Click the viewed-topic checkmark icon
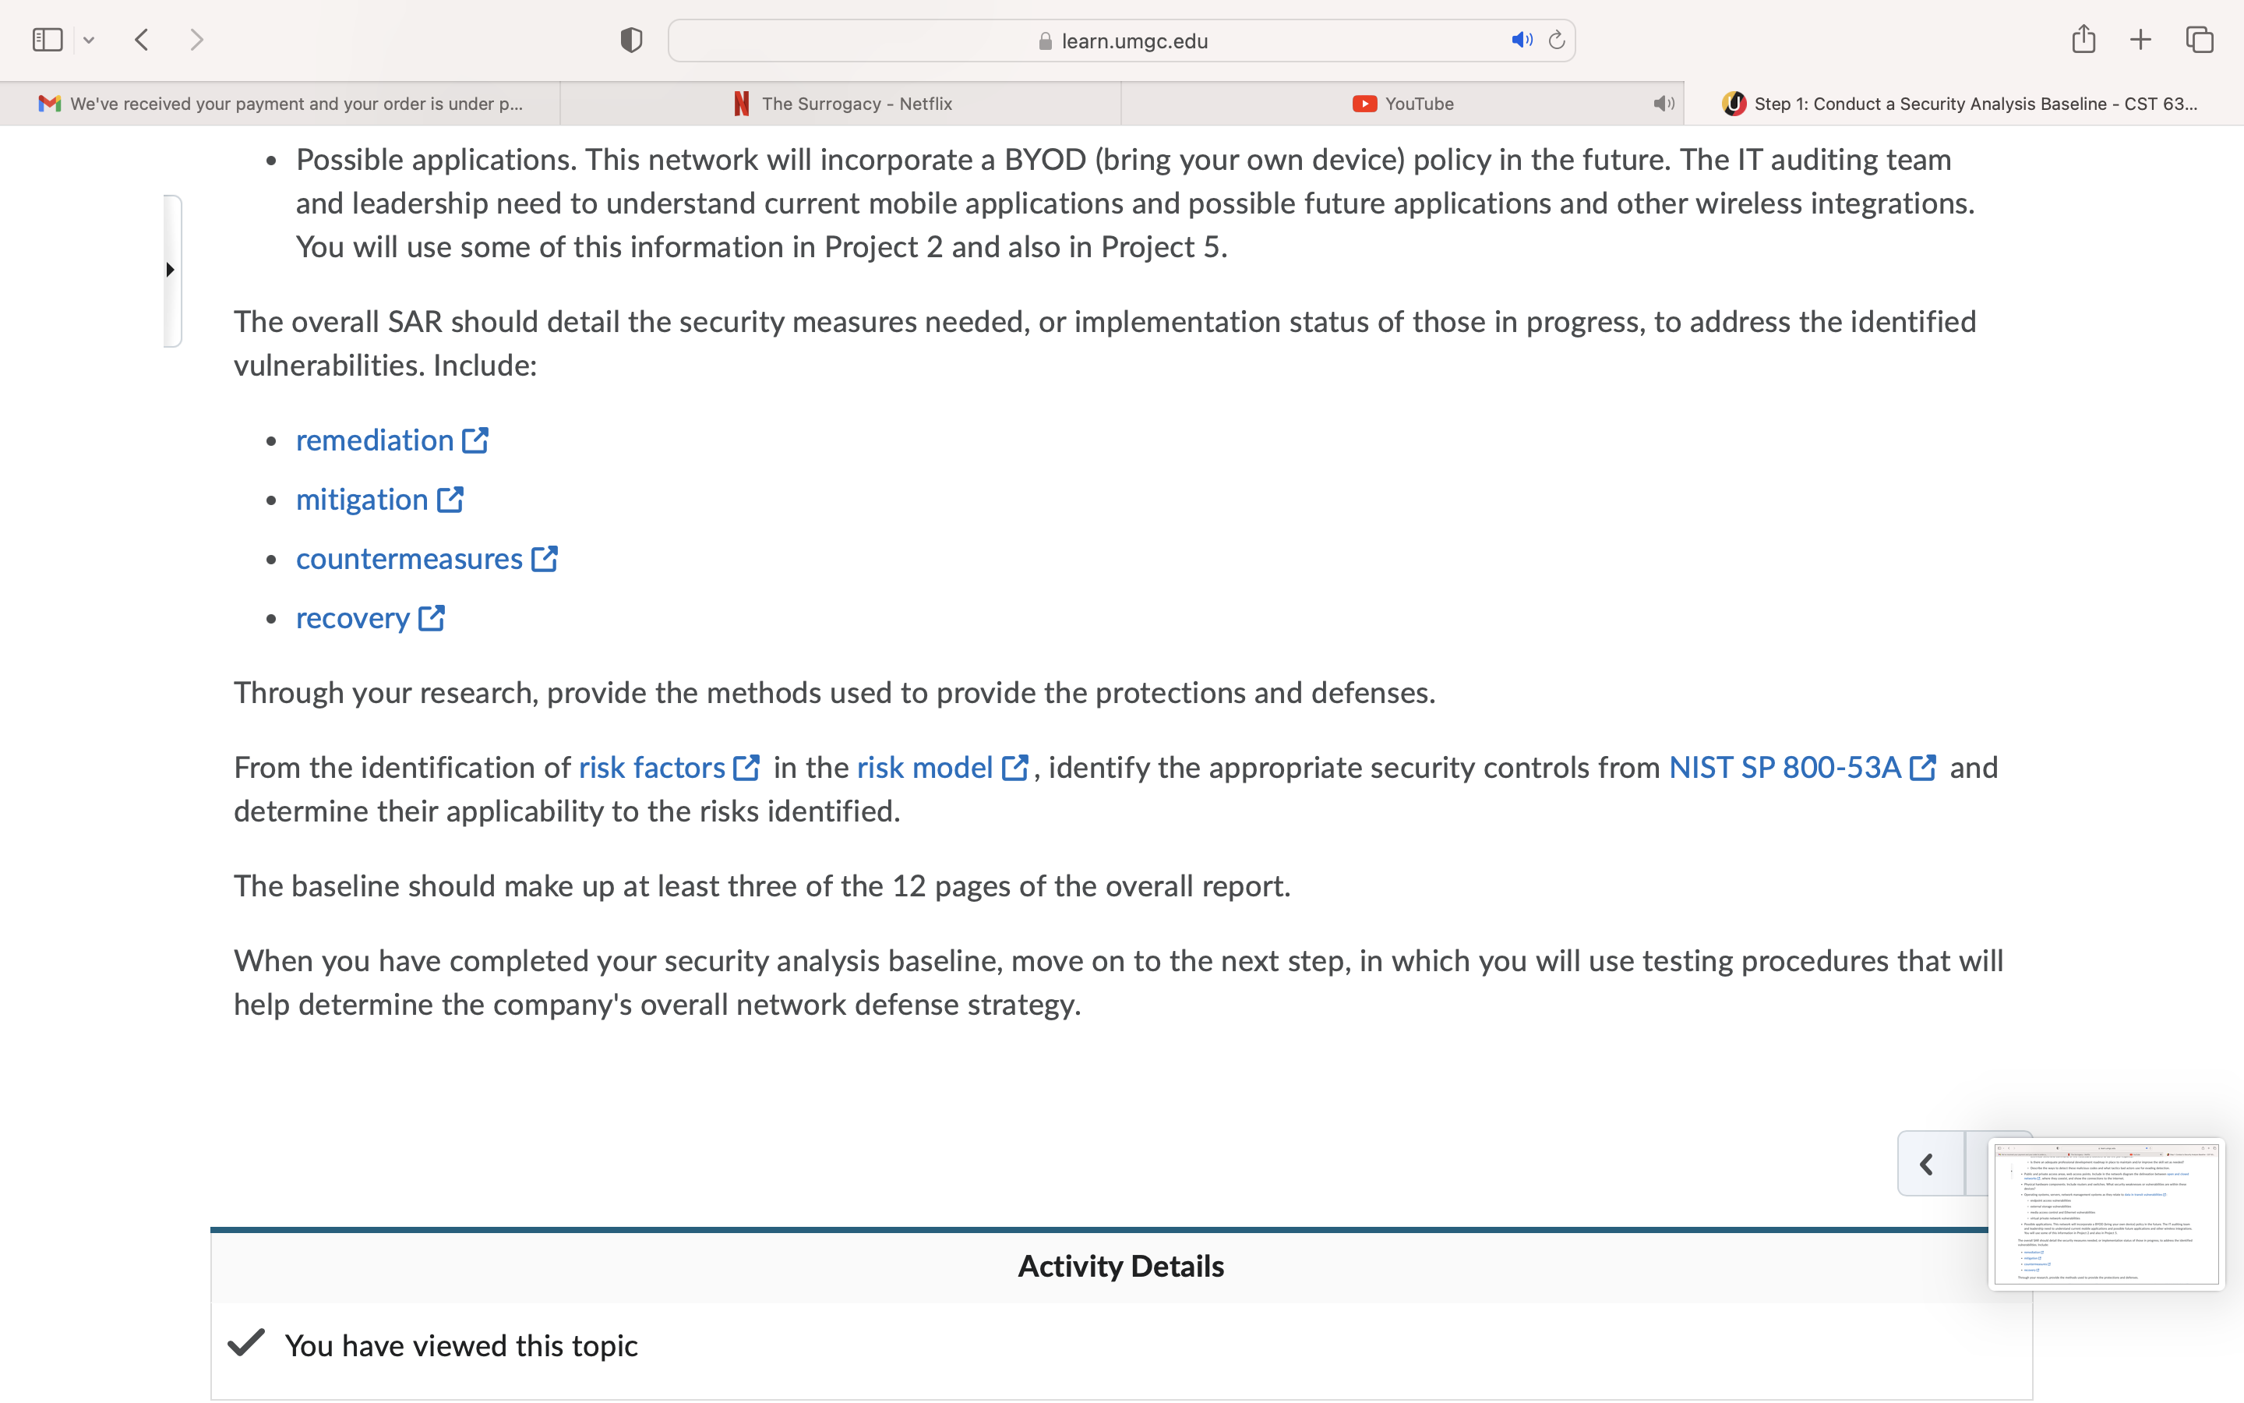Viewport: 2244px width, 1403px height. pos(247,1343)
